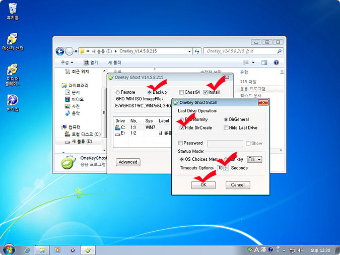This screenshot has width=340, height=255.
Task: Open the 반디집 desktop shortcut
Action: pyautogui.click(x=13, y=103)
